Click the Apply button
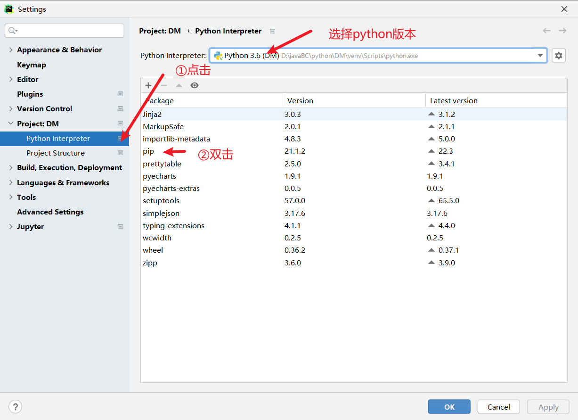 pos(548,407)
